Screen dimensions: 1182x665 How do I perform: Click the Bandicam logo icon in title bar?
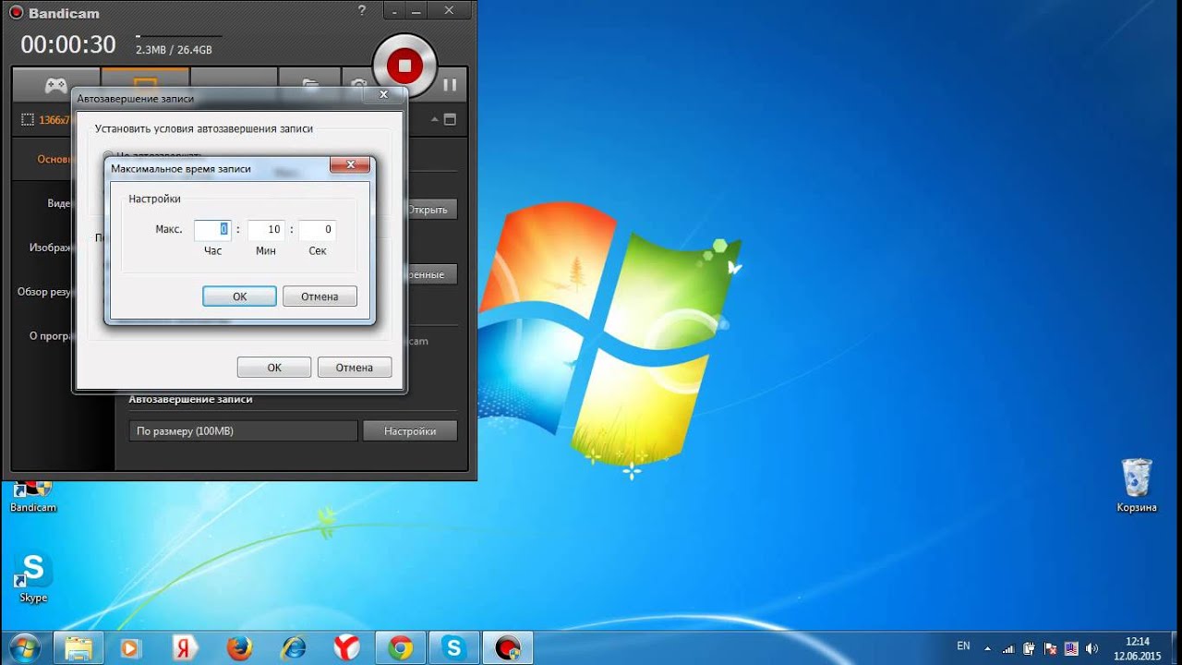(16, 13)
